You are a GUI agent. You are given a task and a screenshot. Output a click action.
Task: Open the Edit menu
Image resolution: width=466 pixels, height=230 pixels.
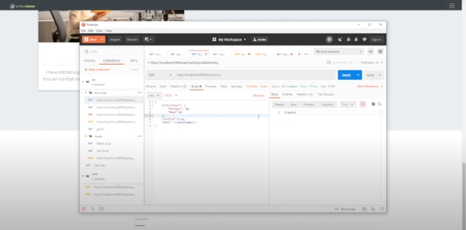pos(91,31)
